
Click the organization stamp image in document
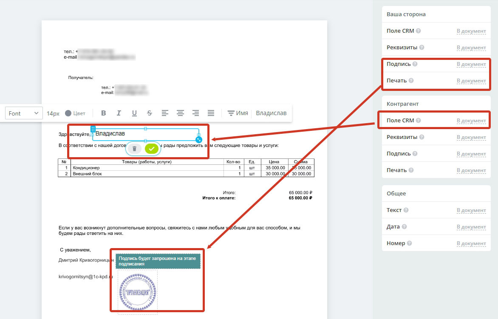click(x=138, y=293)
